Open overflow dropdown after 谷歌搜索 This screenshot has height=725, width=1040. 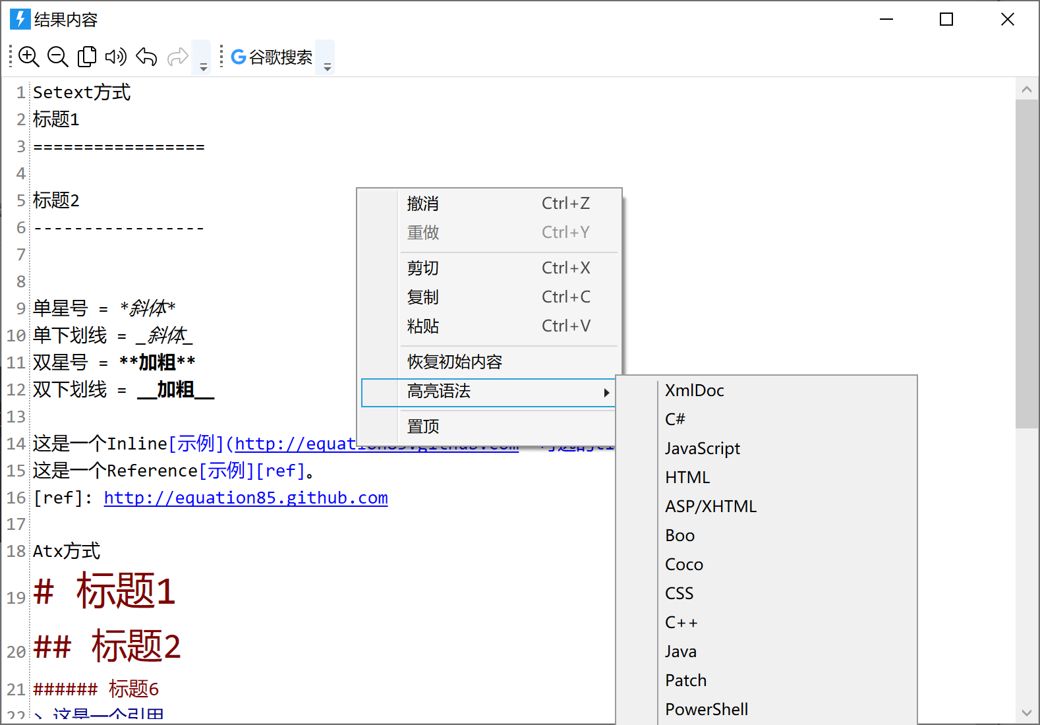pyautogui.click(x=326, y=58)
